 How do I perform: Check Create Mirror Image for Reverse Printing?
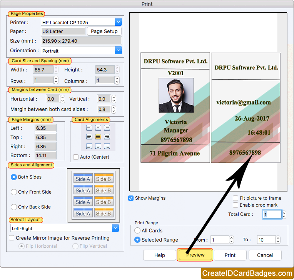[12, 238]
